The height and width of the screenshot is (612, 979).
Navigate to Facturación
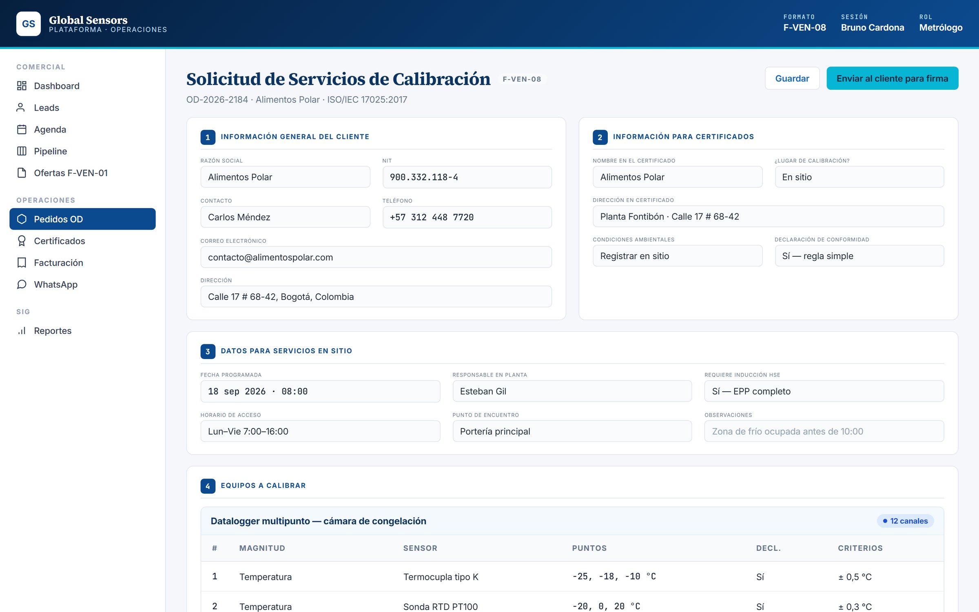82,262
